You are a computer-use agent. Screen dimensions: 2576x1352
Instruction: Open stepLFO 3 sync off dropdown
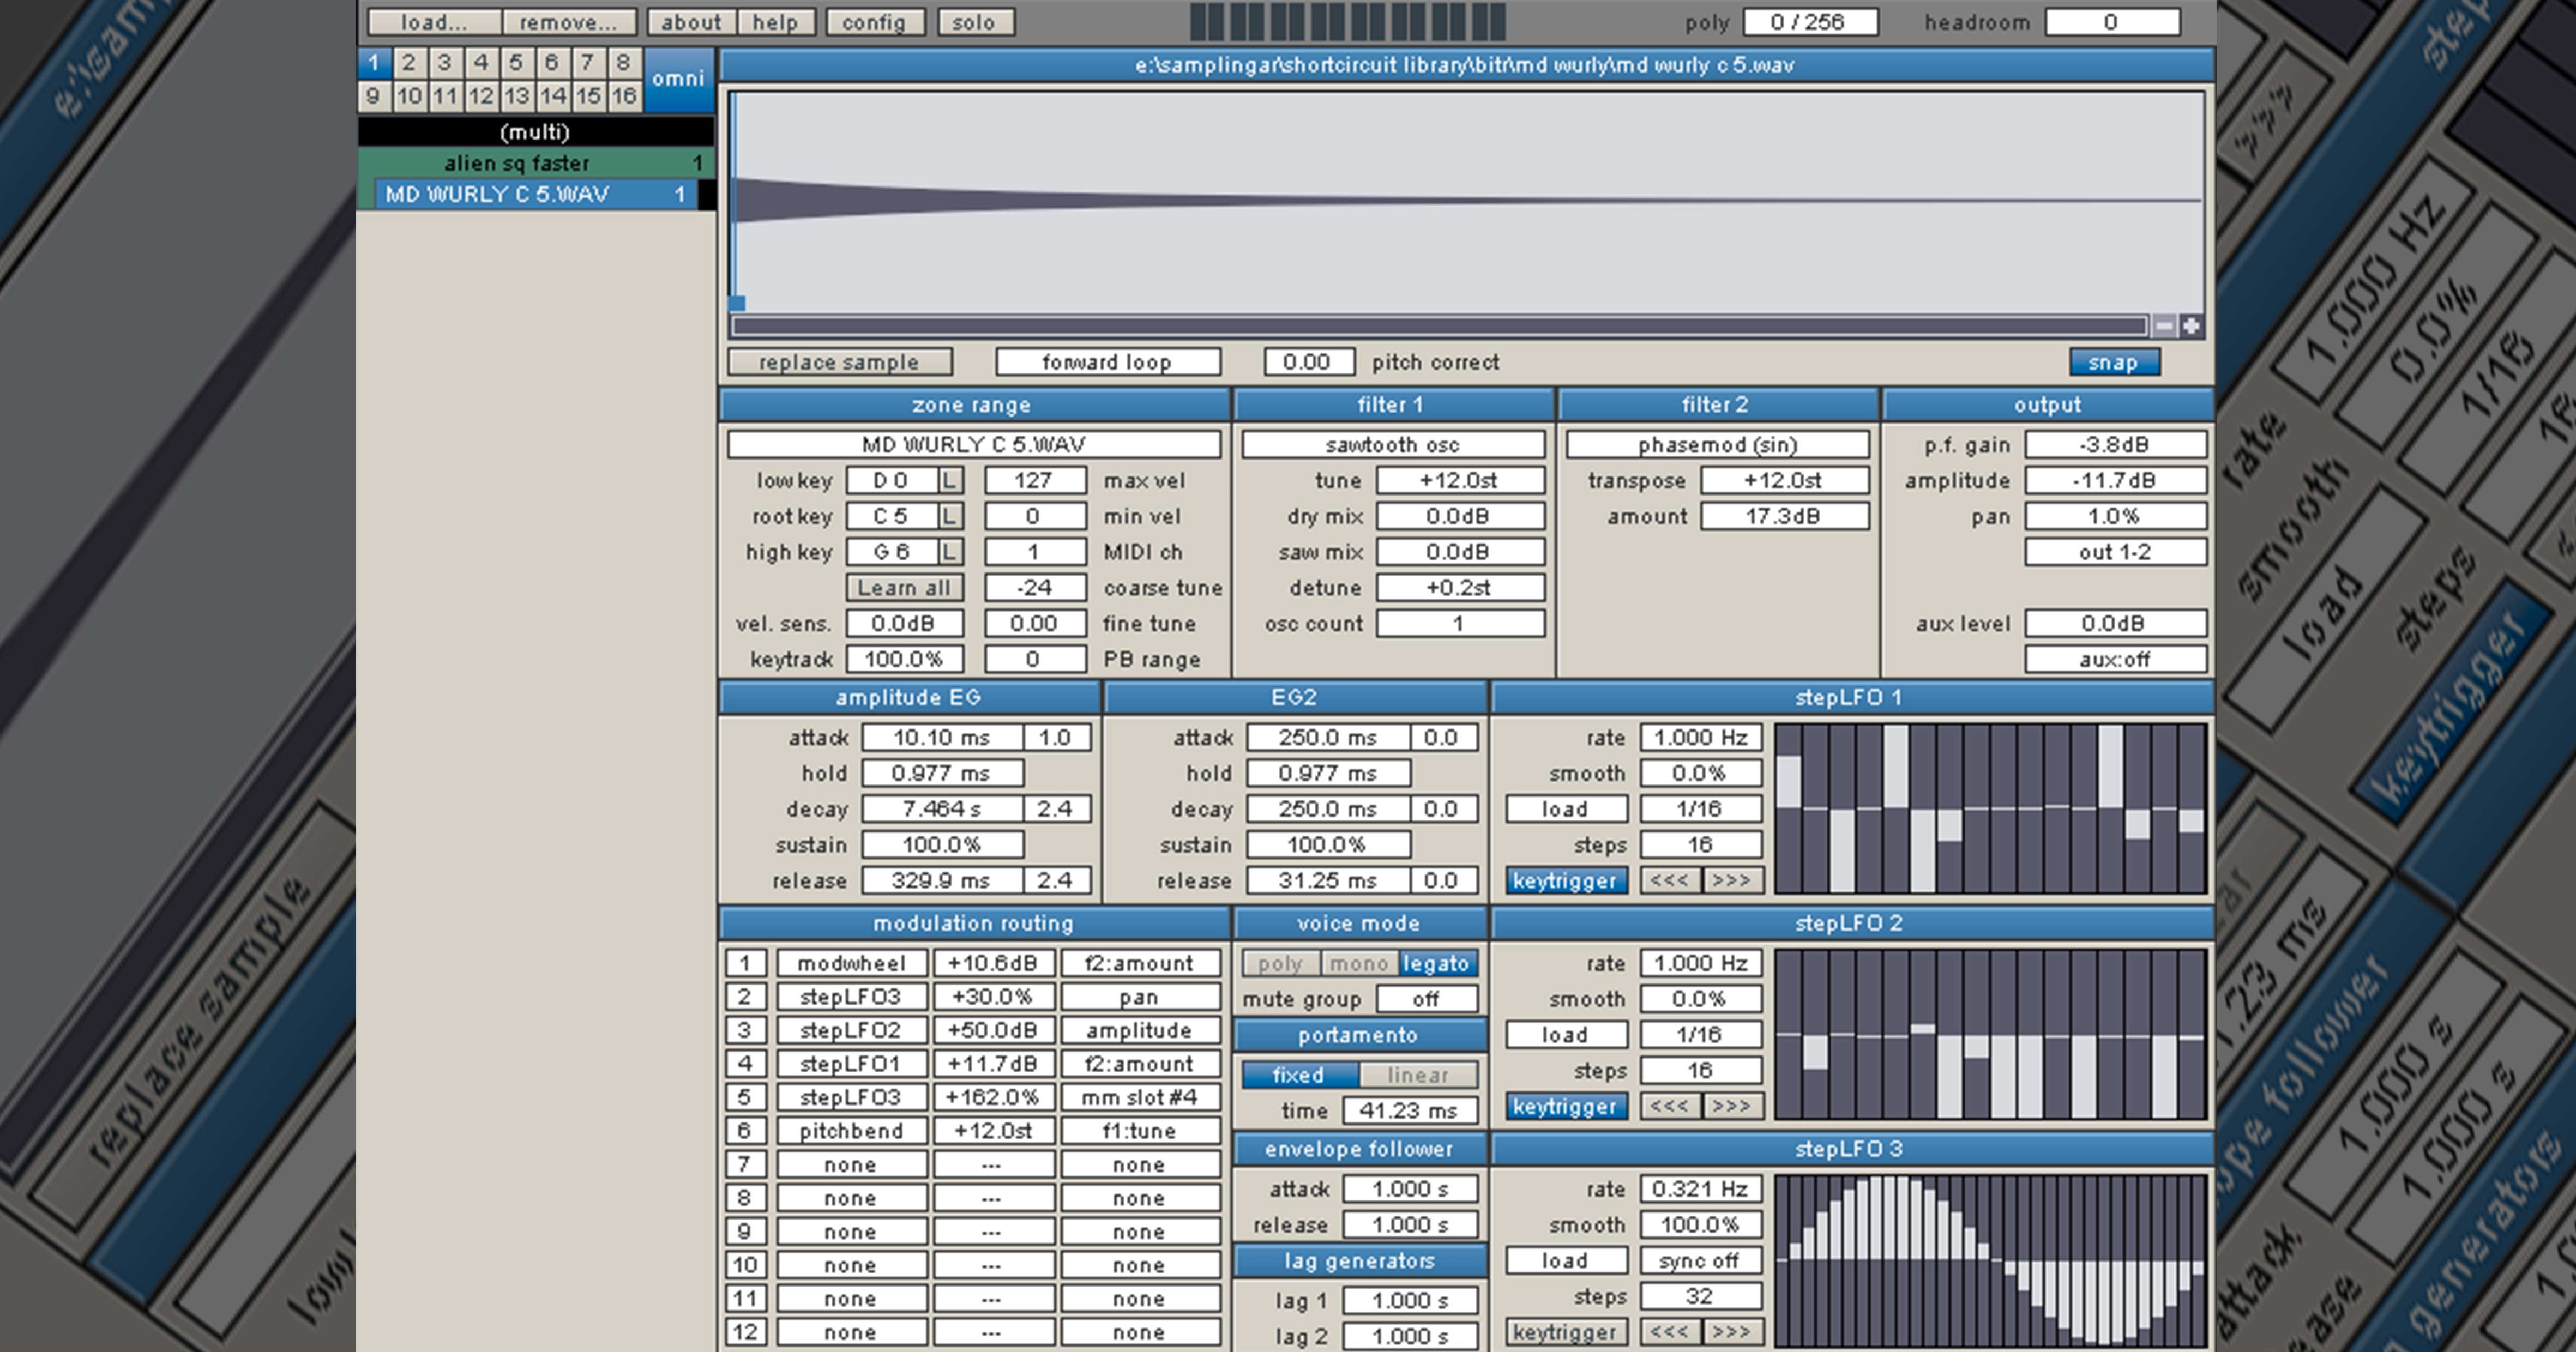(x=1700, y=1261)
